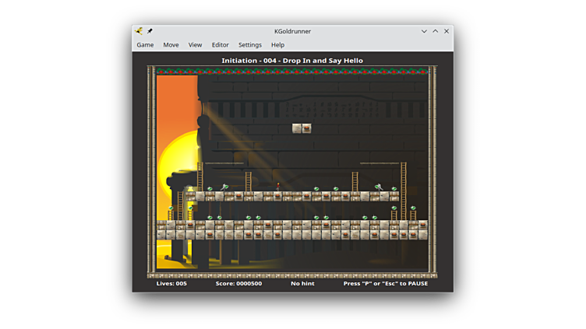Click the enemy figure on upper platform's right side
586x329 pixels.
click(379, 187)
